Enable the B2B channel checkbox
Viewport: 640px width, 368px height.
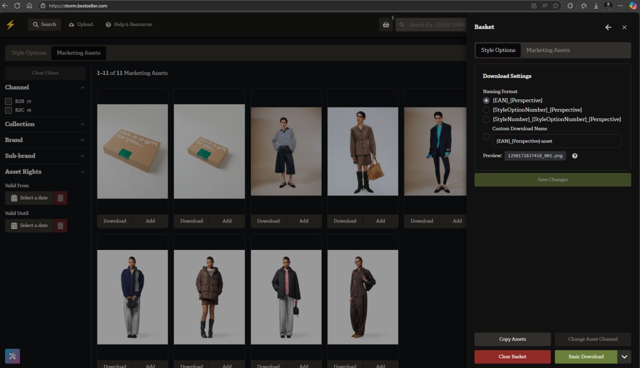click(x=8, y=101)
